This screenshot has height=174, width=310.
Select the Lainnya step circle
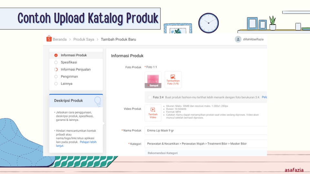click(56, 84)
